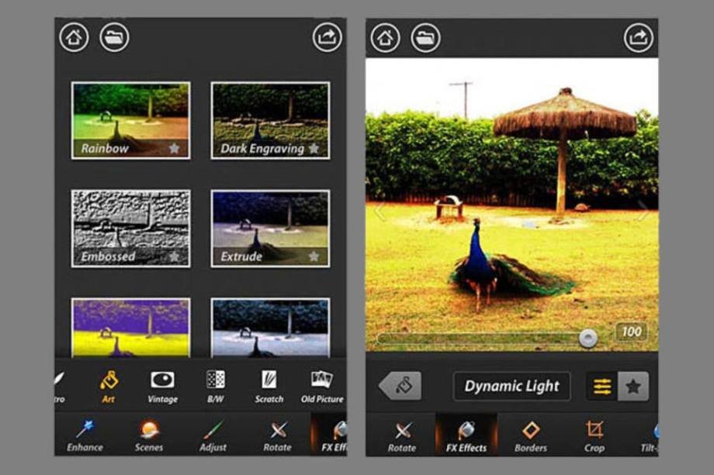Viewport: 714px width, 475px height.
Task: Tap the Home icon in left screen
Action: [x=74, y=37]
